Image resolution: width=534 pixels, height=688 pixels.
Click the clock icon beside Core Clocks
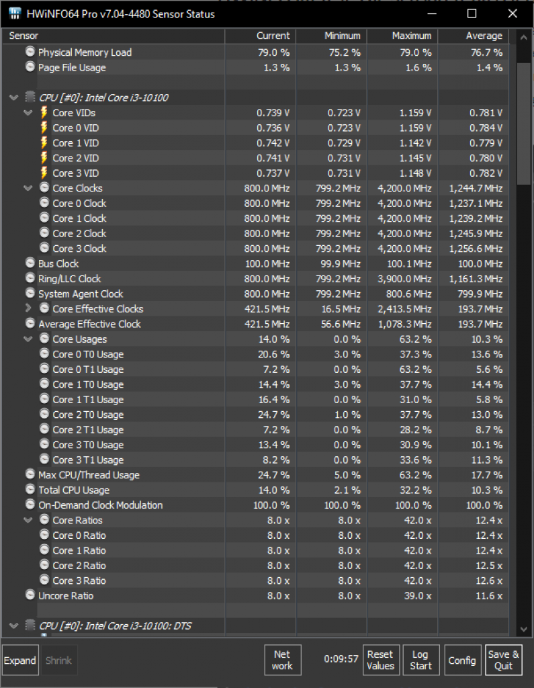44,187
